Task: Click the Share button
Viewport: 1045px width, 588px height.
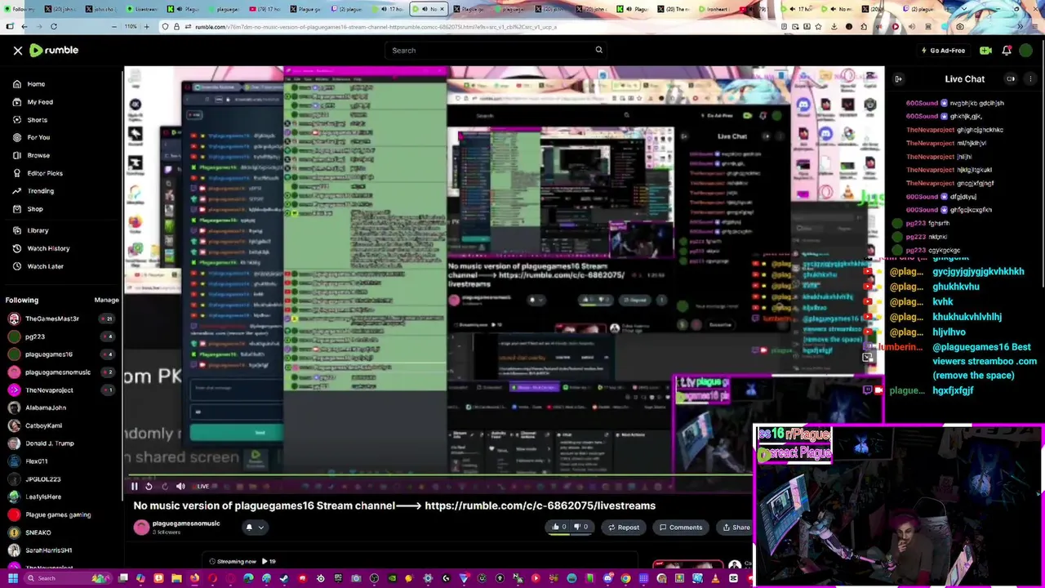Action: pyautogui.click(x=736, y=528)
